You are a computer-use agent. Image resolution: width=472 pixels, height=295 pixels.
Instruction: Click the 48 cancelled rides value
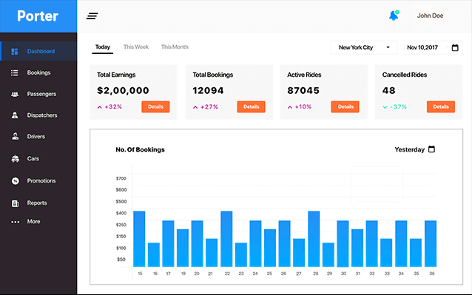point(388,90)
